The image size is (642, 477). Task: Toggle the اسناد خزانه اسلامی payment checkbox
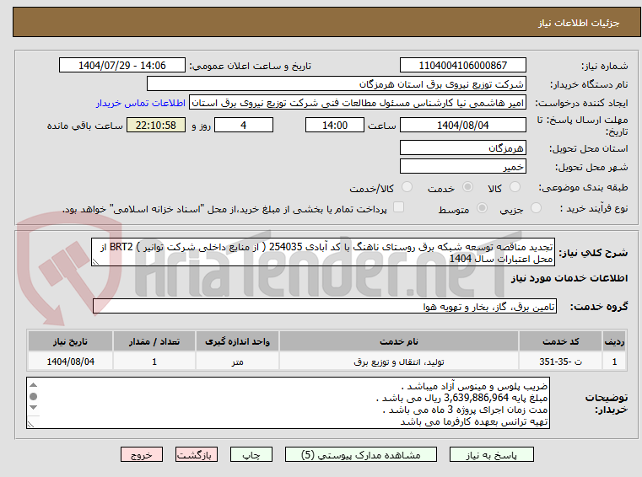[x=398, y=207]
